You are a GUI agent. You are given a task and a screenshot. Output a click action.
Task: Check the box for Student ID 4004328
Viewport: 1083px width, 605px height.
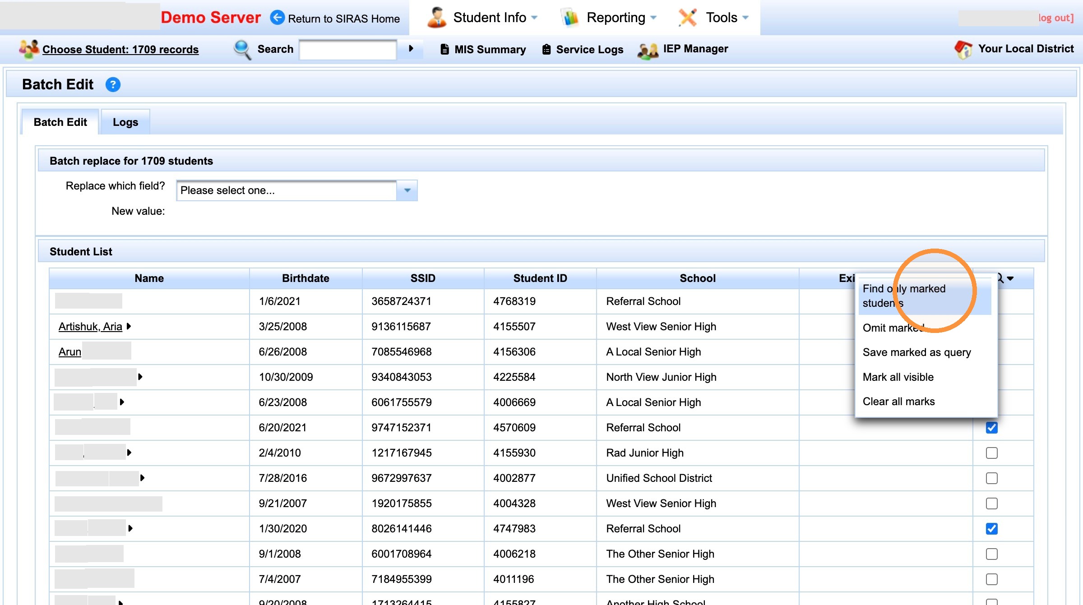click(991, 503)
